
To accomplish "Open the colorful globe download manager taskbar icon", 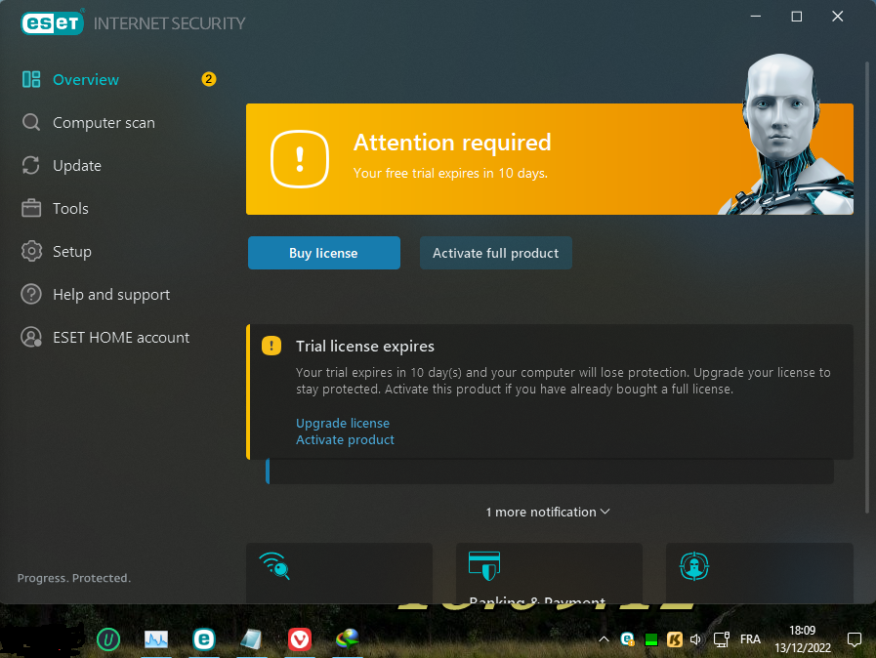I will [347, 638].
